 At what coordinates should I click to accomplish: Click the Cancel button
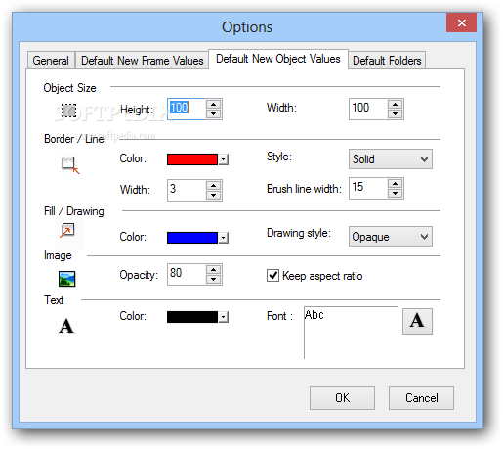[x=421, y=398]
